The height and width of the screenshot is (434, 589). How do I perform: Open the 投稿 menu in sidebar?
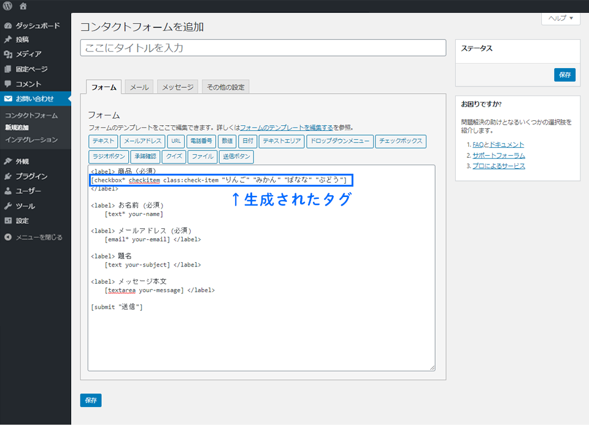[22, 39]
